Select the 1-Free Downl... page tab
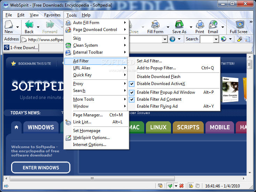This screenshot has height=192, width=256. [x=21, y=48]
